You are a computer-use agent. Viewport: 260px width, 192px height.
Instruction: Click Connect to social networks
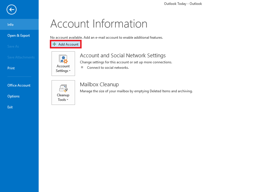tap(108, 68)
